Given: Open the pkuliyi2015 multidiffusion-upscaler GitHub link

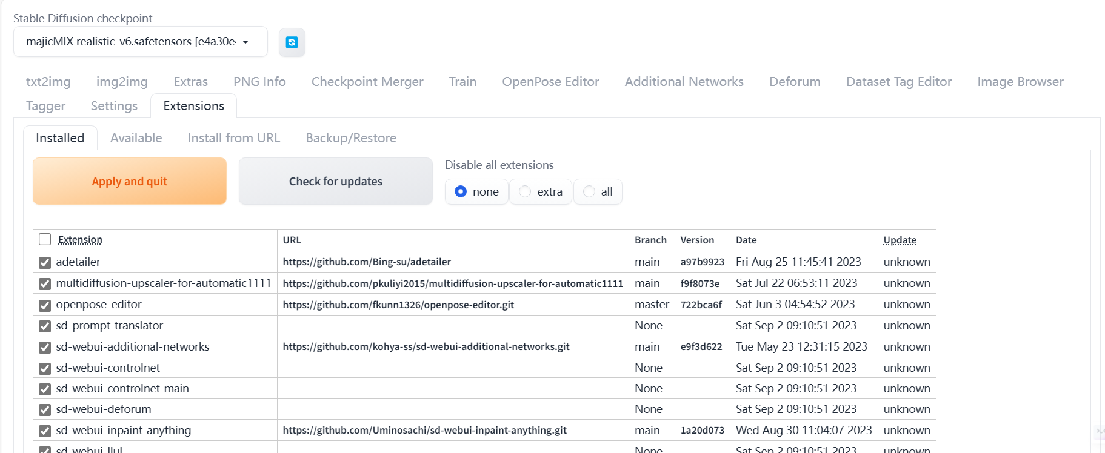Looking at the screenshot, I should coord(453,283).
